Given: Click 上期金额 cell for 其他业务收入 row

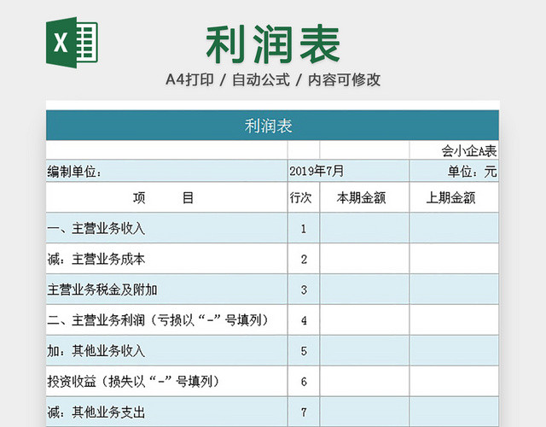Looking at the screenshot, I should point(454,351).
